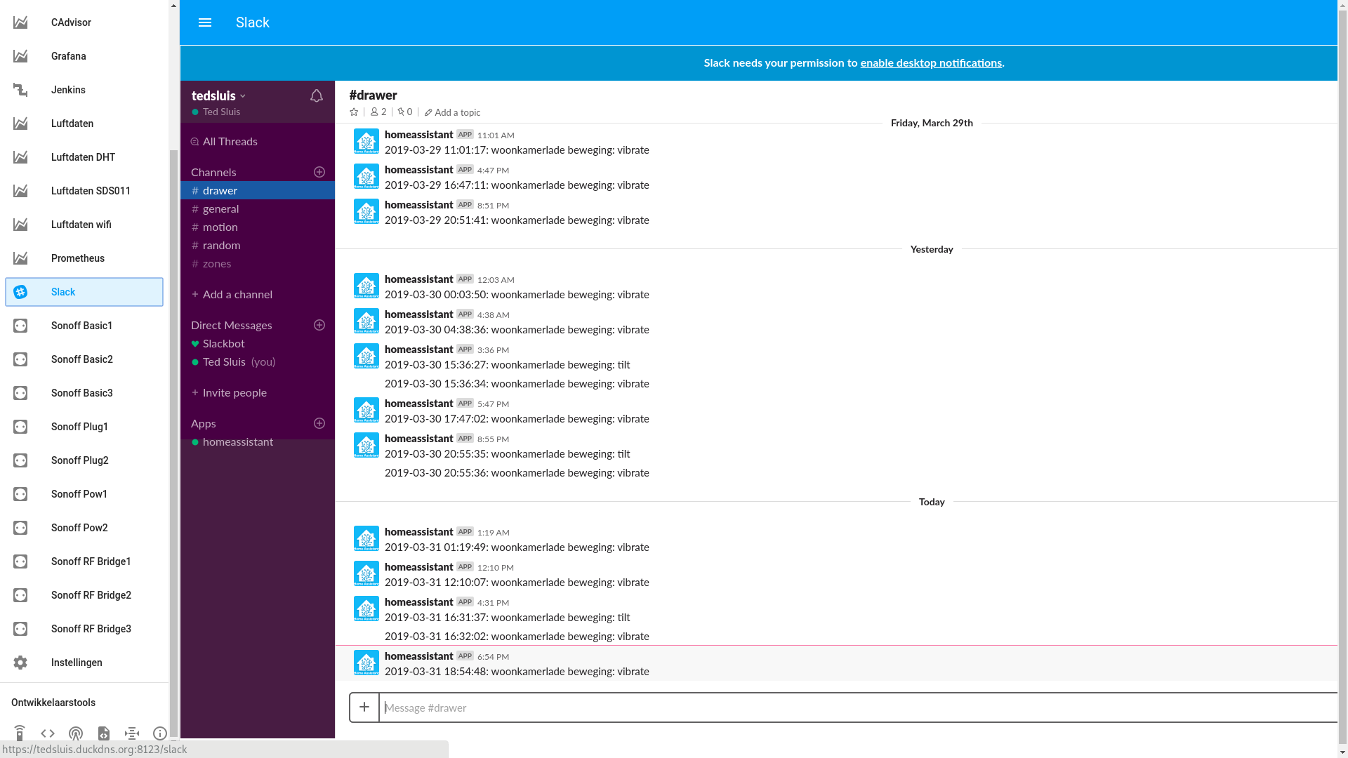
Task: Show the channel members count
Action: pos(378,112)
